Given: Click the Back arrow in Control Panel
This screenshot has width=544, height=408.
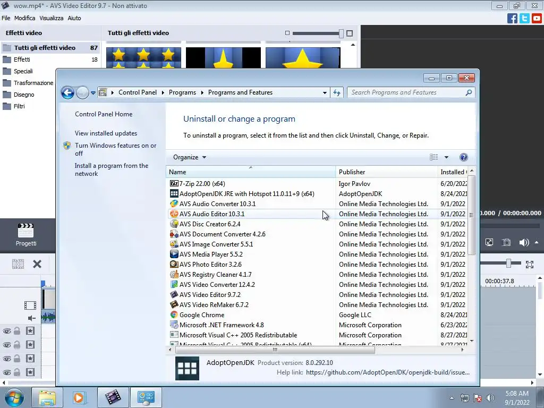Looking at the screenshot, I should point(67,92).
